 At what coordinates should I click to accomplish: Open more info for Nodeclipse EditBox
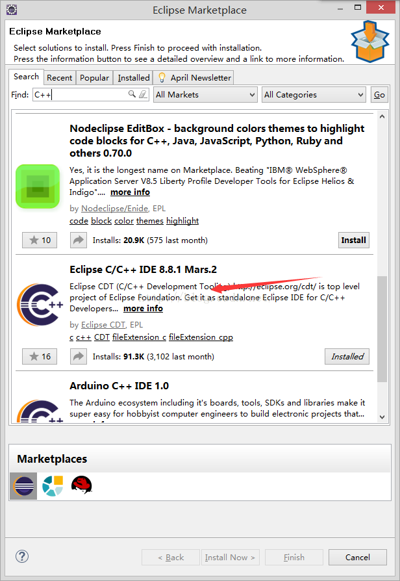130,192
